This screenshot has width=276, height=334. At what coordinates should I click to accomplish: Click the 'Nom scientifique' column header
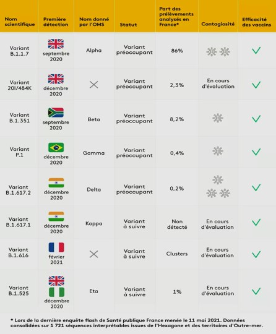(20, 22)
